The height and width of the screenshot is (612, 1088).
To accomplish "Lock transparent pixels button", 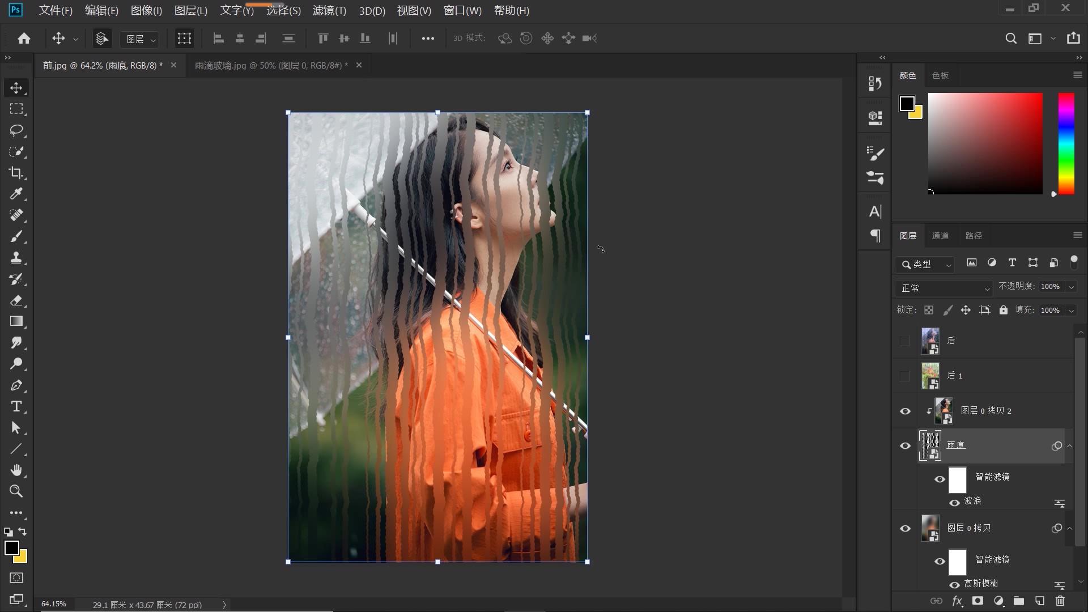I will pos(929,311).
